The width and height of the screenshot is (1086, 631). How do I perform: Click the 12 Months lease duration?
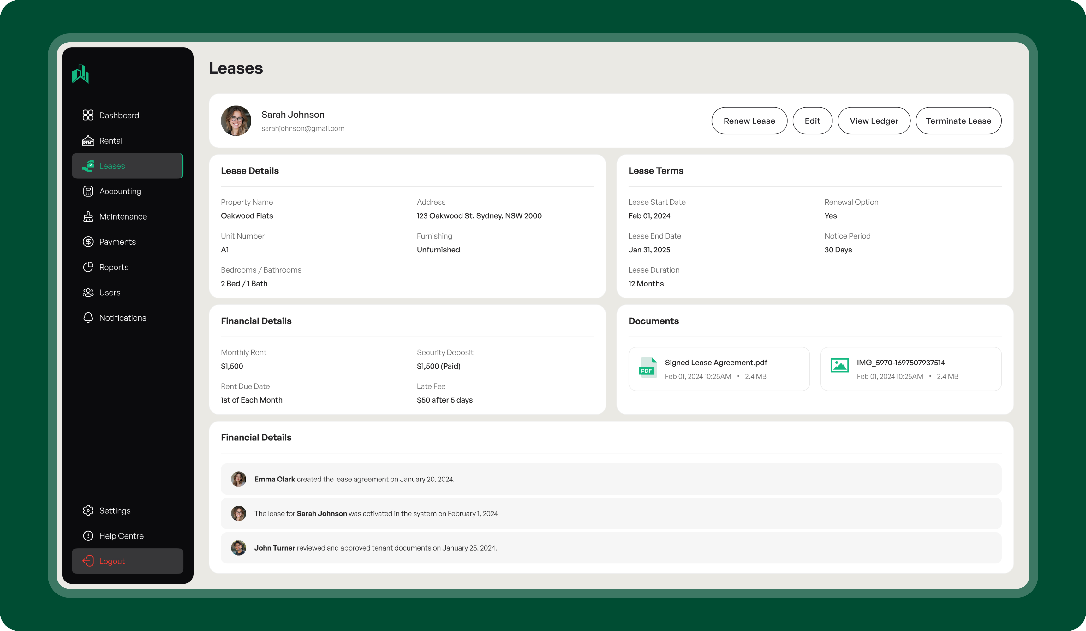tap(646, 283)
